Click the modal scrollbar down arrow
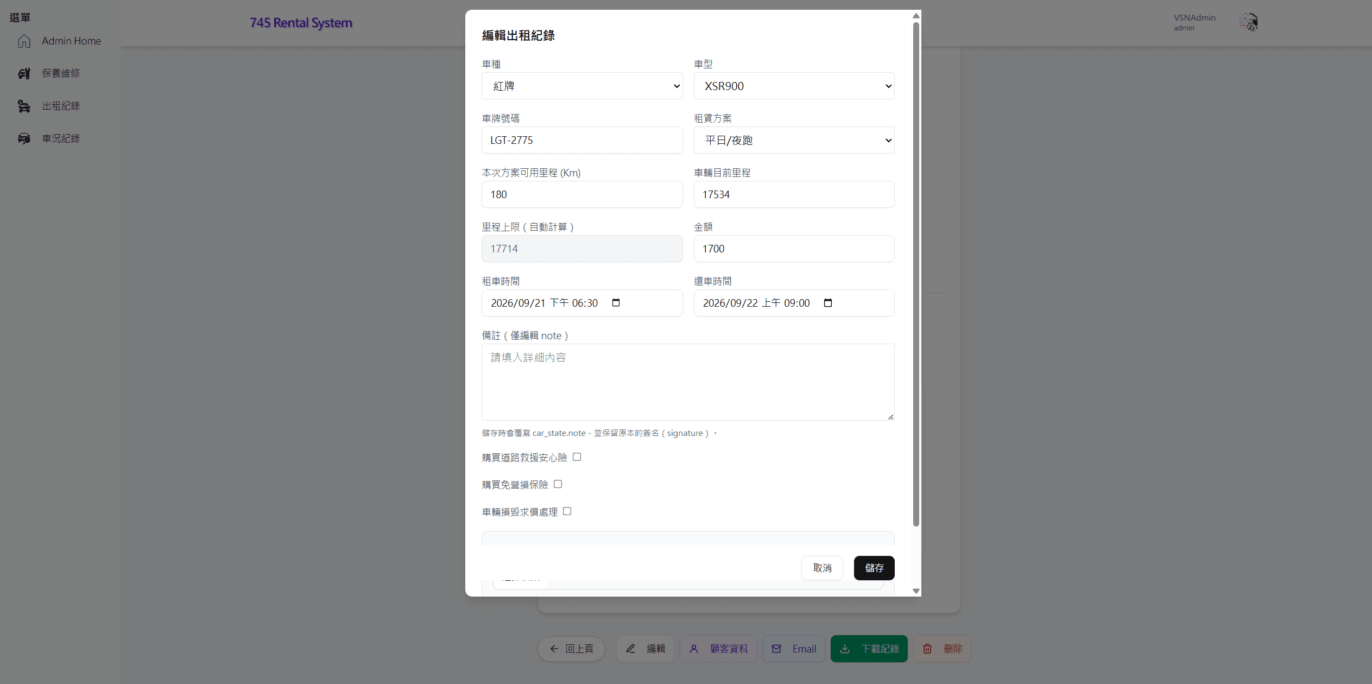The image size is (1372, 684). tap(916, 591)
